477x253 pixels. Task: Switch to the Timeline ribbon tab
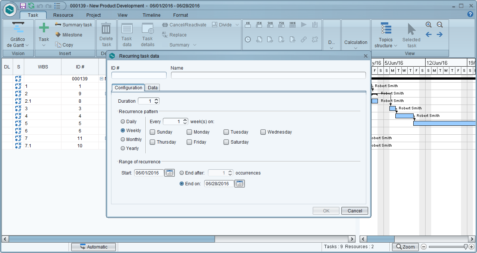click(152, 15)
